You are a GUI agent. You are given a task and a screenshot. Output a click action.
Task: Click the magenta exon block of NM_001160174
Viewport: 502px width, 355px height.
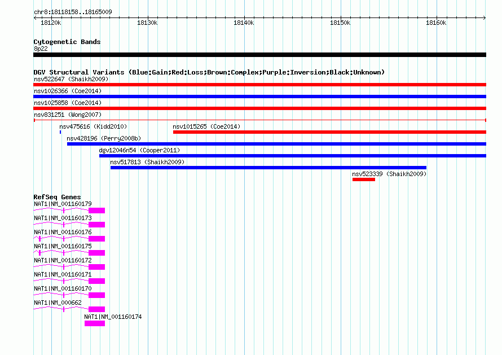95,323
